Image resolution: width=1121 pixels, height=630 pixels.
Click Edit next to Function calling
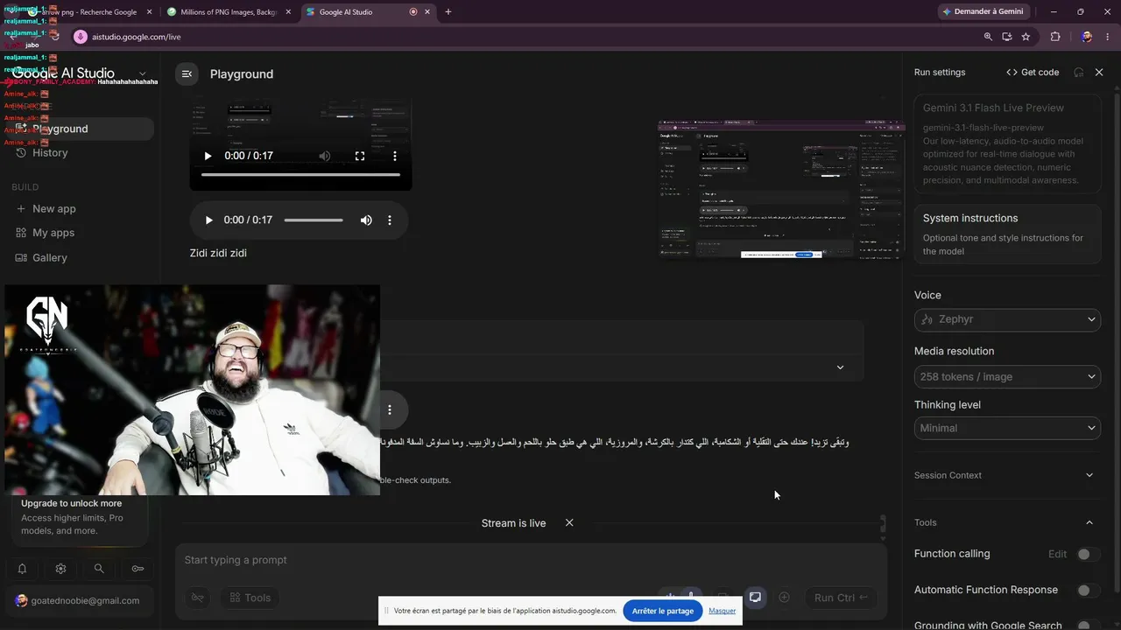coord(1058,554)
